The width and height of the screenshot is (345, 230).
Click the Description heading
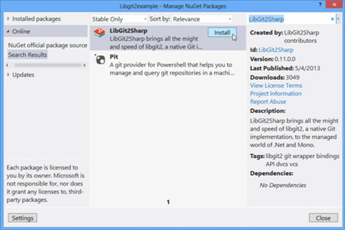268,111
